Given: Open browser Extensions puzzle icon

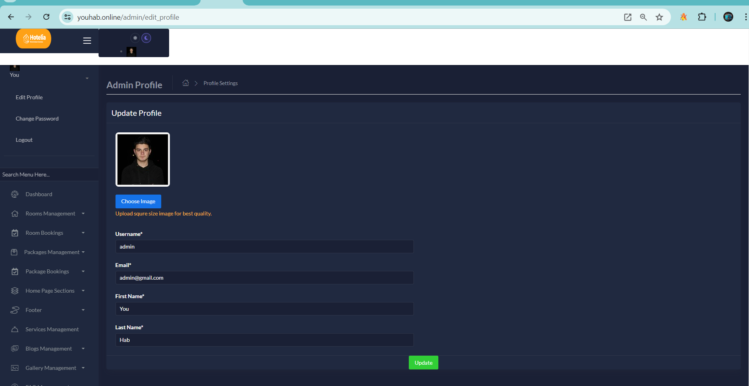Looking at the screenshot, I should pyautogui.click(x=702, y=17).
